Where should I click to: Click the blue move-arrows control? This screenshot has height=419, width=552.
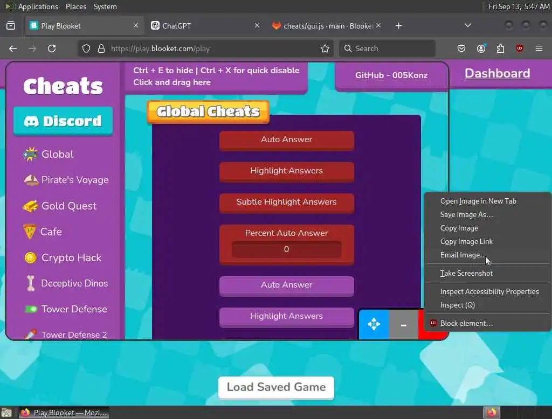(x=374, y=324)
